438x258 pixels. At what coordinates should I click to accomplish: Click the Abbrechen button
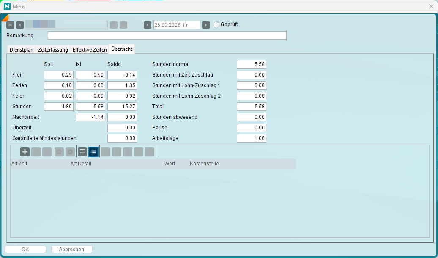click(x=71, y=250)
